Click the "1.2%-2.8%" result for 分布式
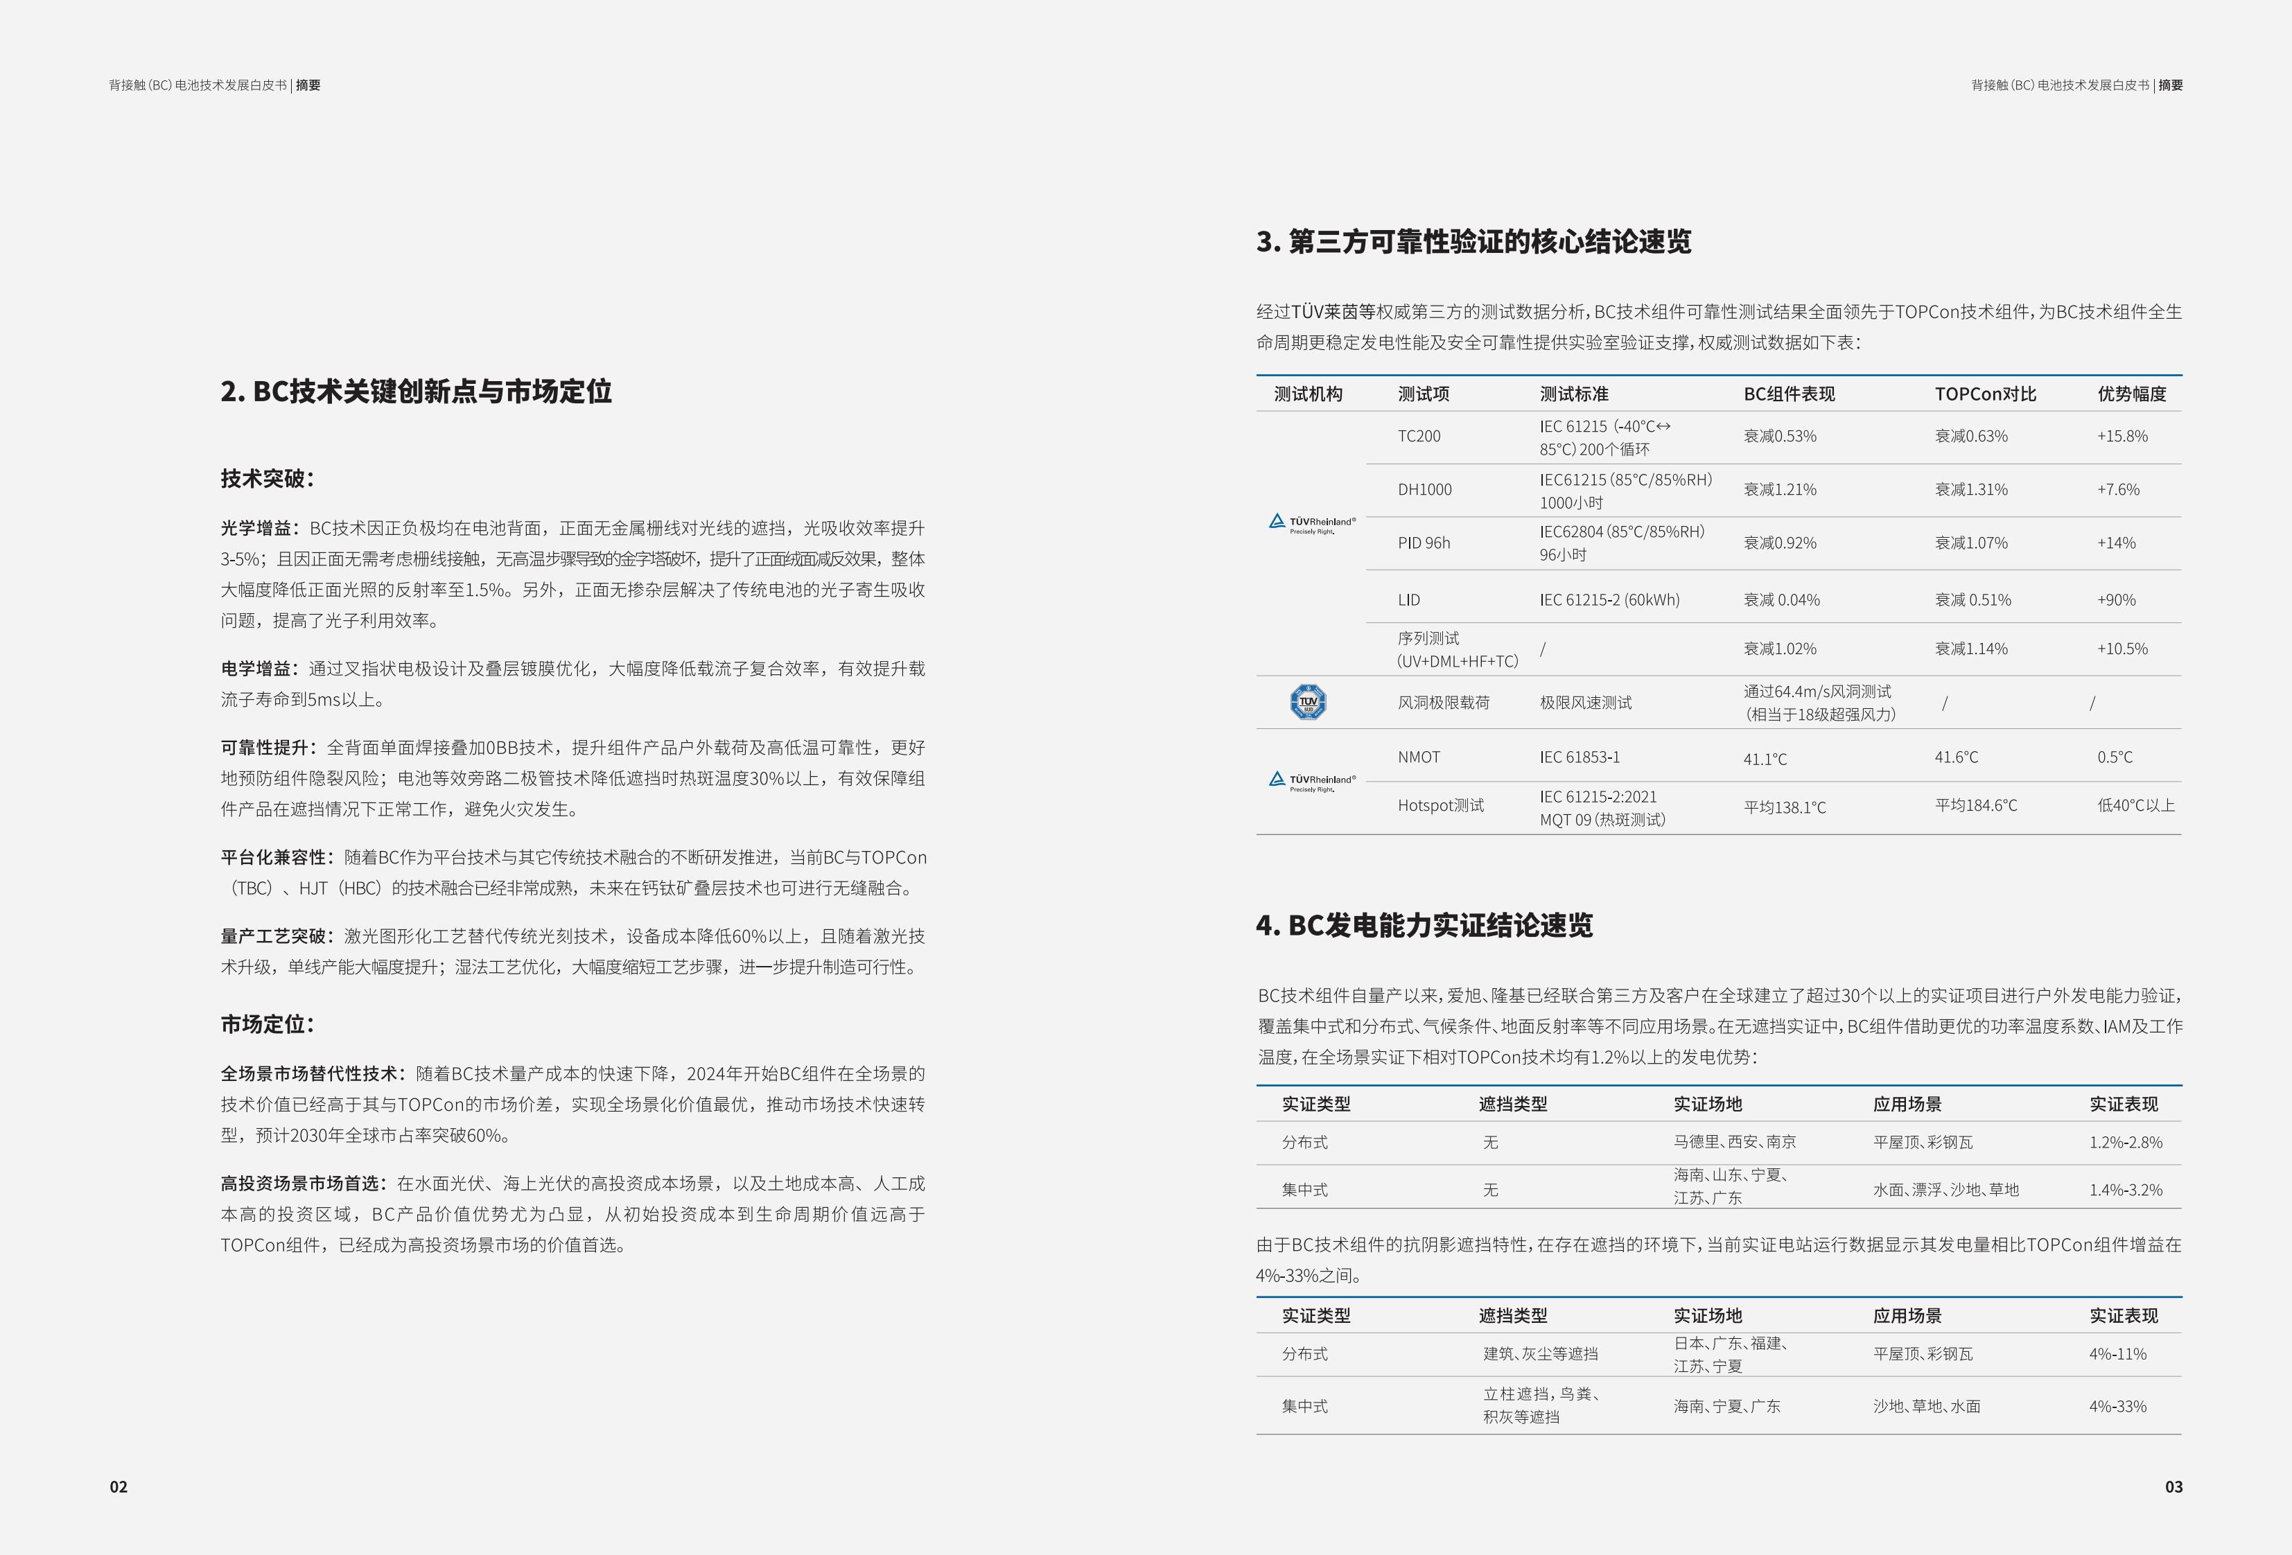The width and height of the screenshot is (2292, 1555). pos(2126,1142)
